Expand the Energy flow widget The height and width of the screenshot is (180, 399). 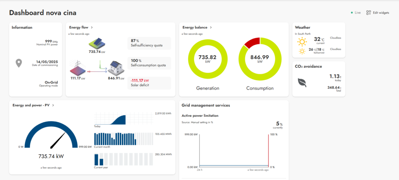click(x=92, y=28)
